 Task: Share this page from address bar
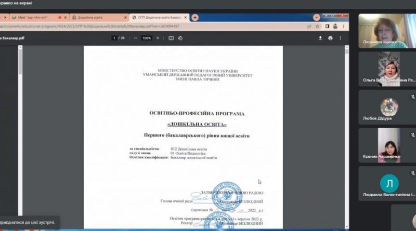pos(309,26)
